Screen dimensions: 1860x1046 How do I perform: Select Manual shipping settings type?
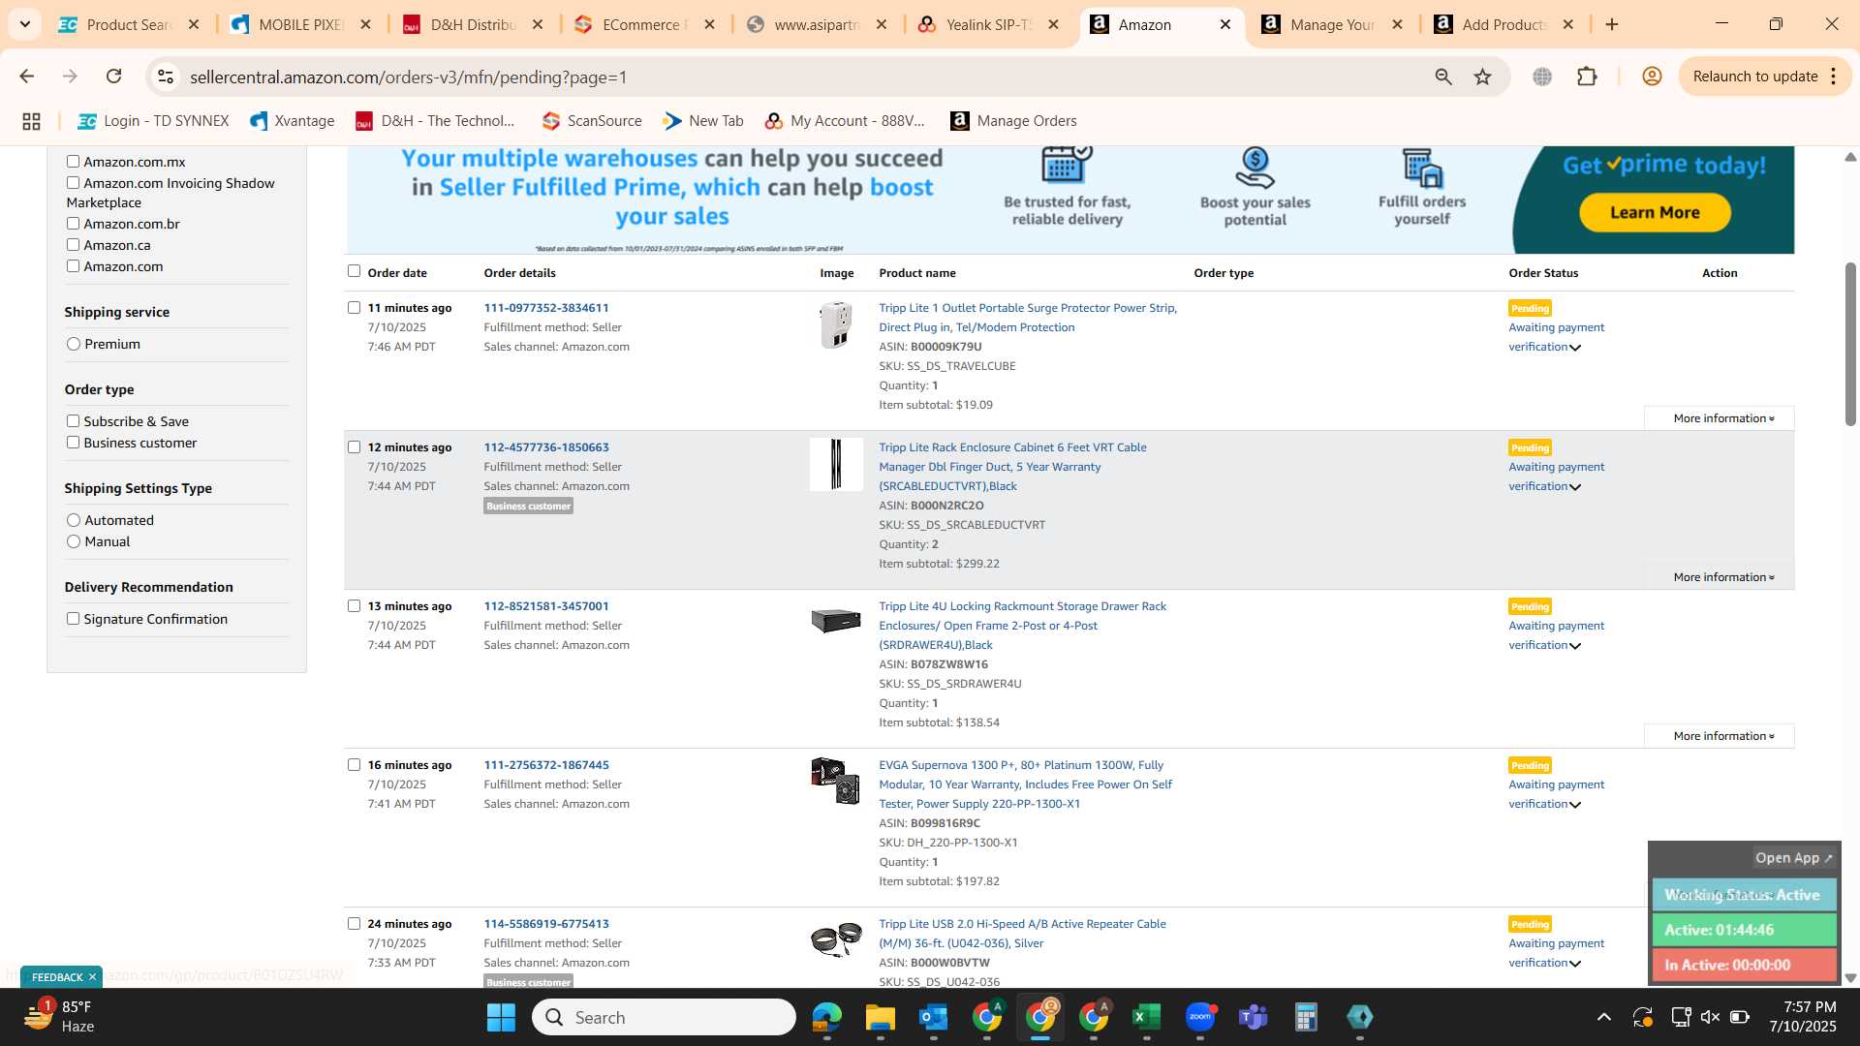coord(74,541)
